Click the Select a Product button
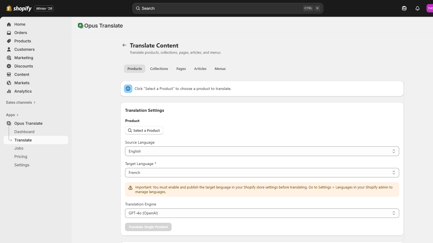The height and width of the screenshot is (243, 433). tap(144, 130)
